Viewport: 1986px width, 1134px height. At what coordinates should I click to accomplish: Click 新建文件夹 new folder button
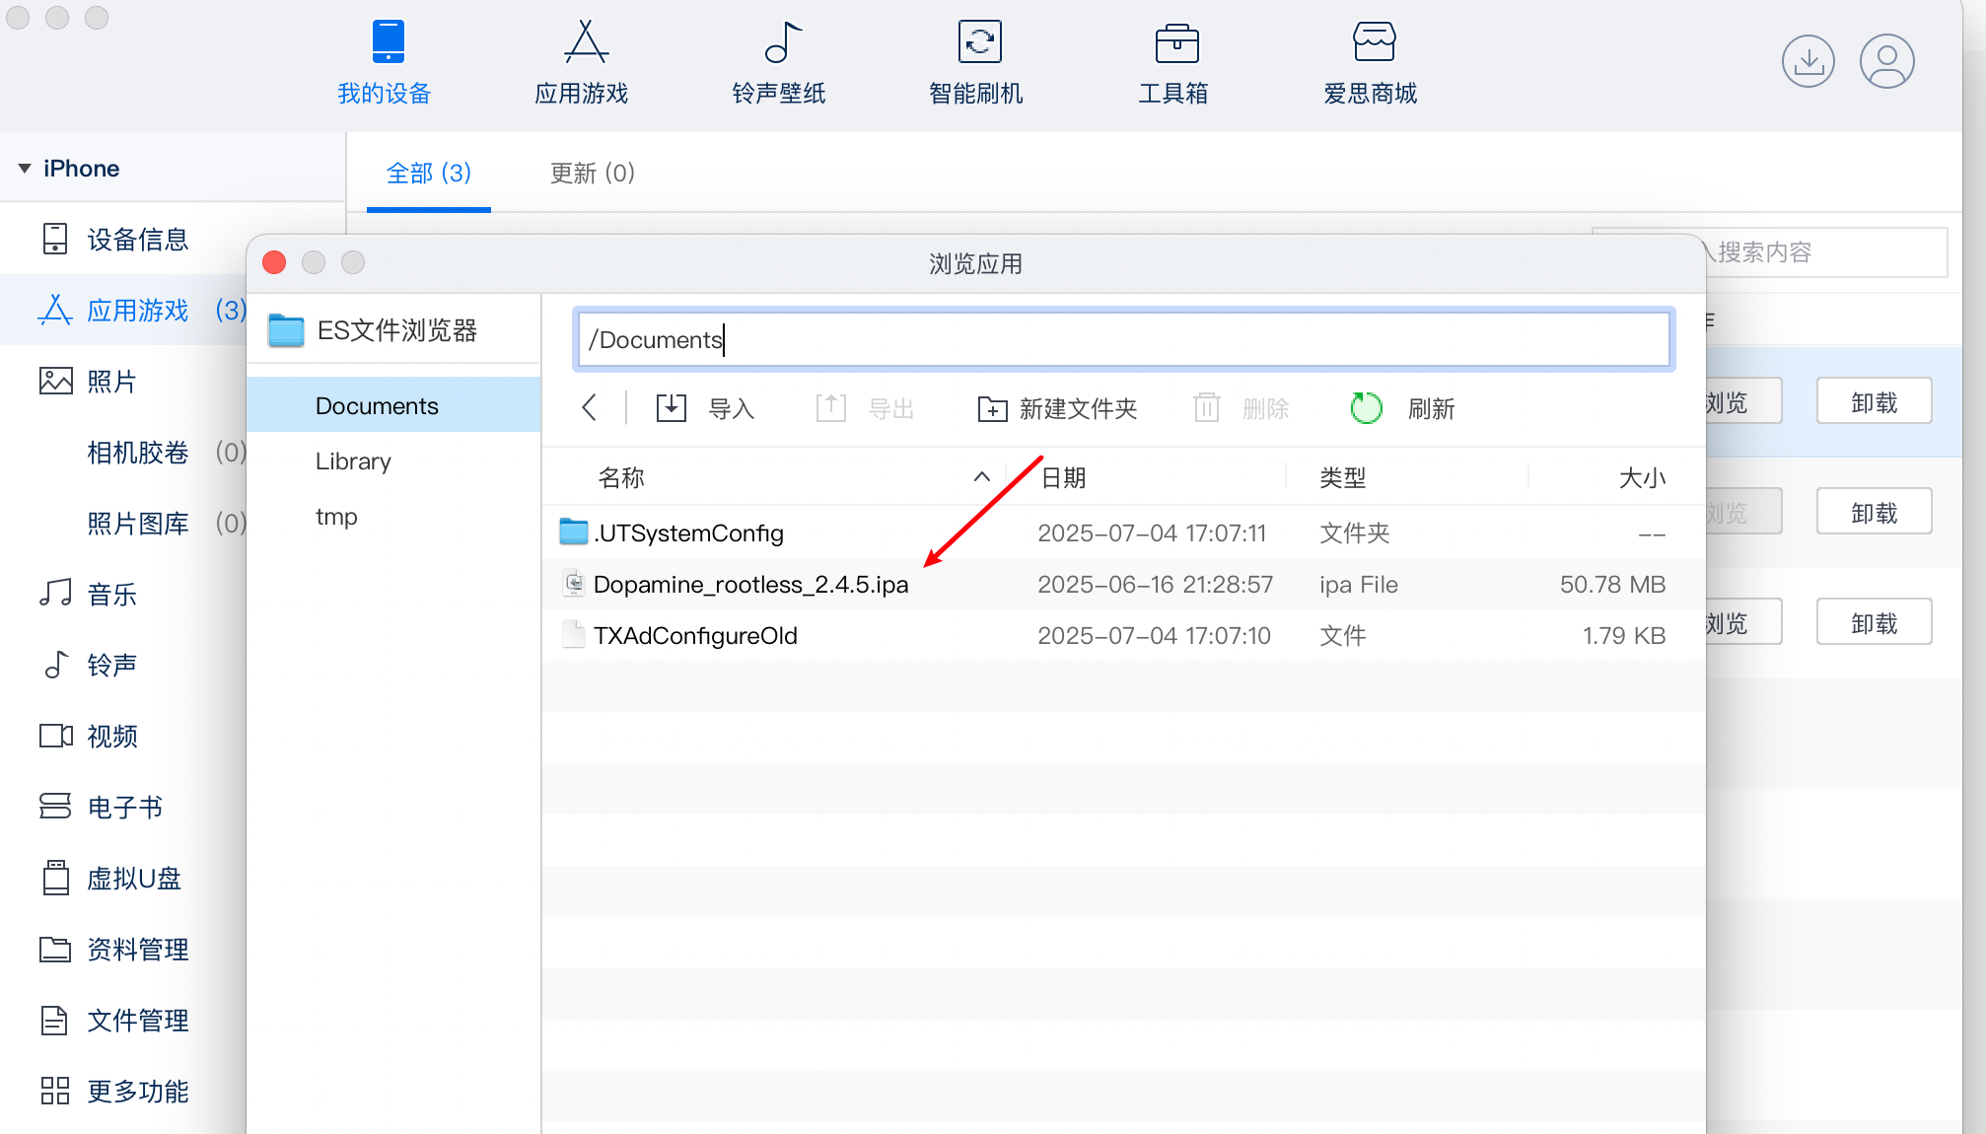tap(1057, 408)
